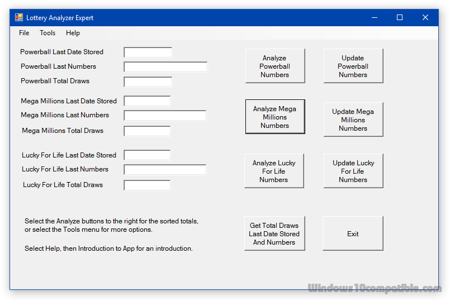
Task: Focus the Powerball Total Draws field
Action: pyautogui.click(x=148, y=82)
